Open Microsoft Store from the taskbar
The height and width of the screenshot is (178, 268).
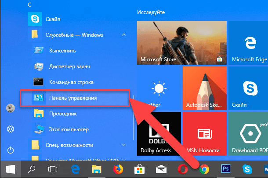(x=139, y=169)
